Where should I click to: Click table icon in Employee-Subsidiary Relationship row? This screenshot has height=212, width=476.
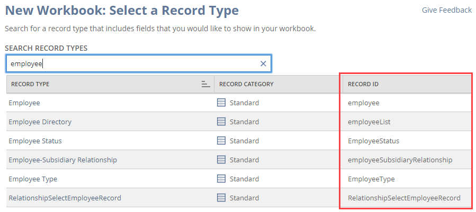pyautogui.click(x=221, y=160)
